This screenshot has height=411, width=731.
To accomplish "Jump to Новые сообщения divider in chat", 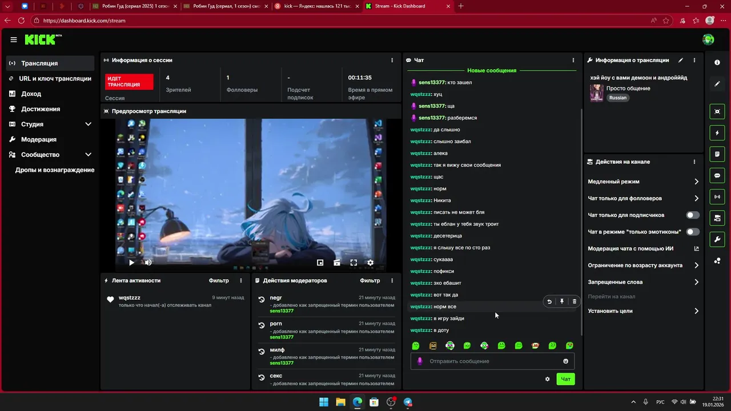I will click(x=492, y=70).
